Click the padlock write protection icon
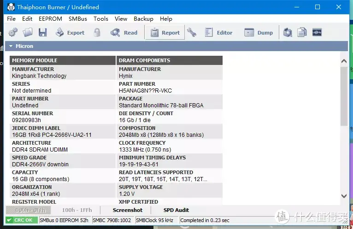 (x=97, y=32)
